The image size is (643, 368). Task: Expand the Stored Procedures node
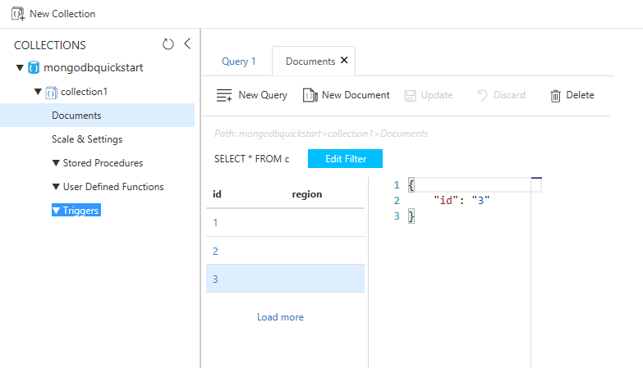tap(56, 163)
